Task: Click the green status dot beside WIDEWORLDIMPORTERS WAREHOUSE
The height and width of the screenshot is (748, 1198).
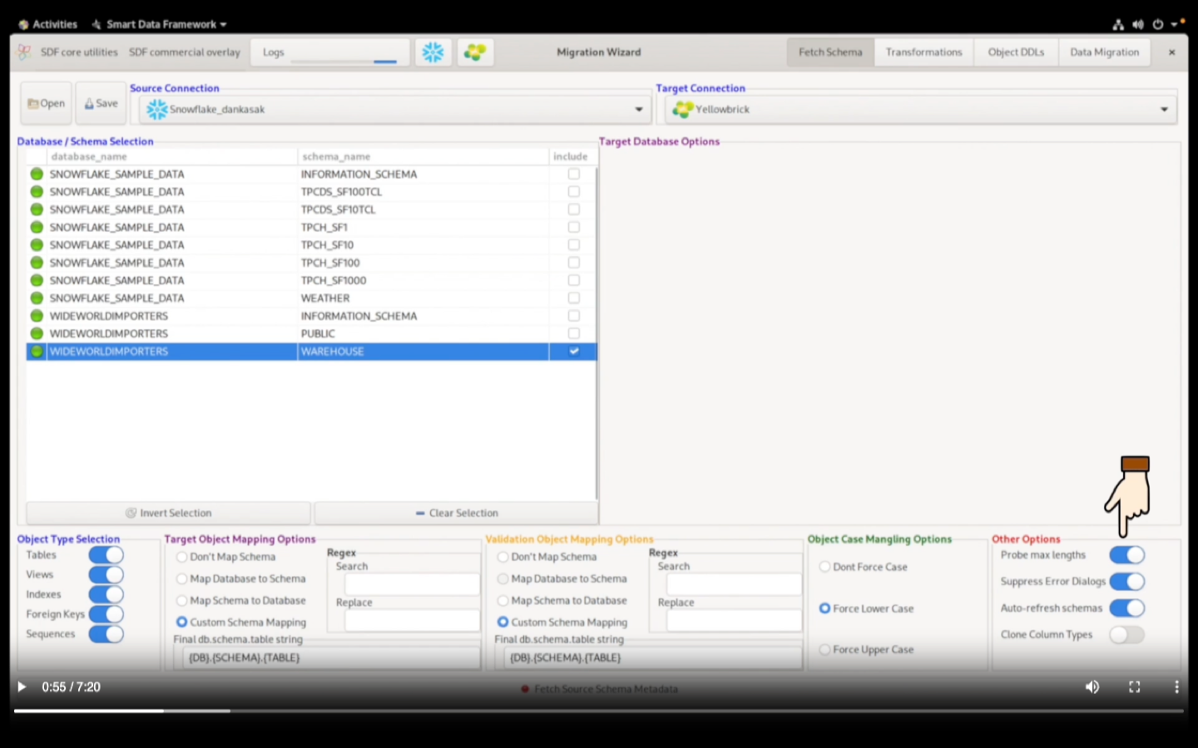Action: point(37,351)
